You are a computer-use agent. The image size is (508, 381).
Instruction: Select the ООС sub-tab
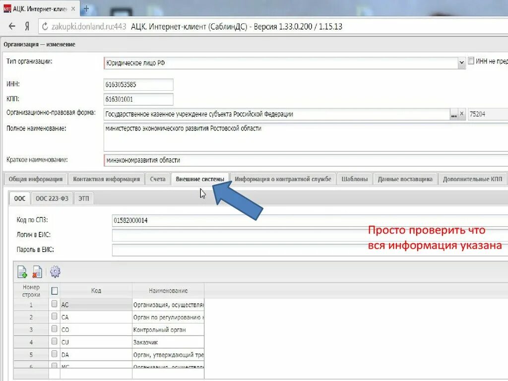(19, 198)
